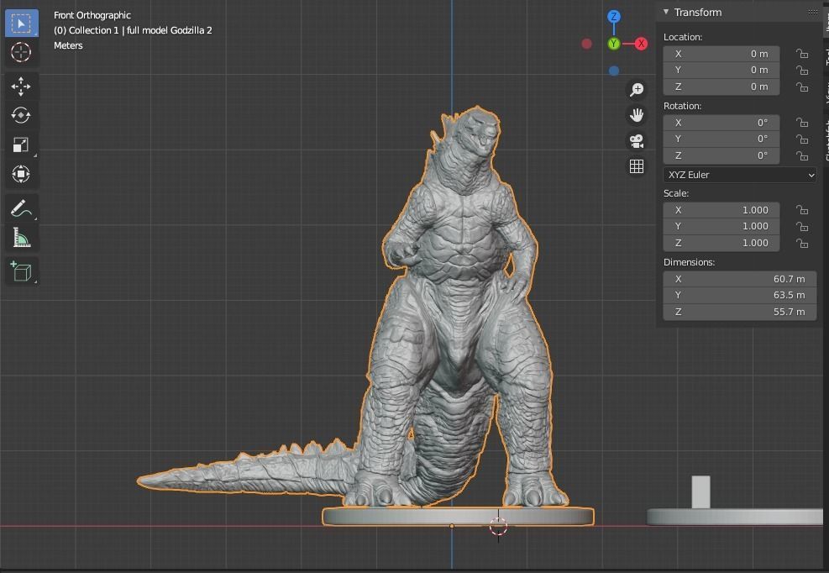Activate the Add Cube tool
The width and height of the screenshot is (829, 573).
point(21,271)
